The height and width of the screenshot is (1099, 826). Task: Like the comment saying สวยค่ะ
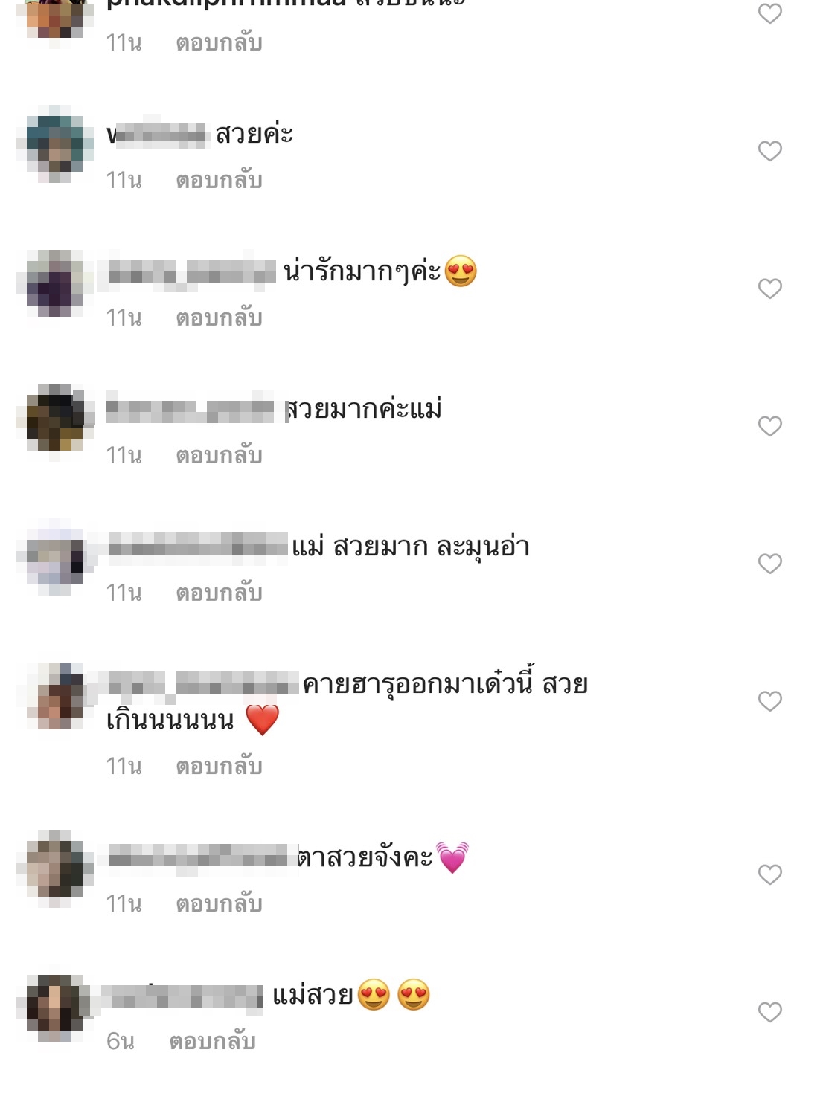(769, 151)
